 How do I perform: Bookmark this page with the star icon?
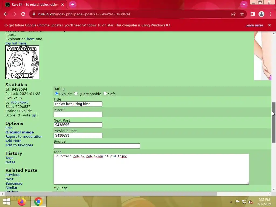click(x=242, y=14)
